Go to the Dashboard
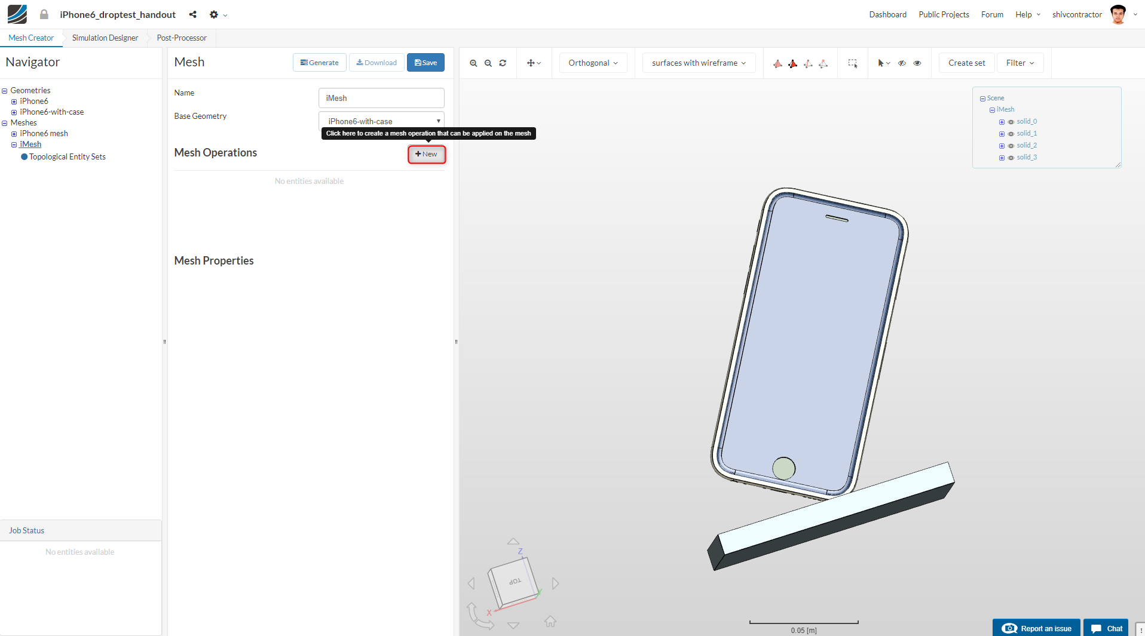This screenshot has width=1145, height=636. click(x=887, y=14)
